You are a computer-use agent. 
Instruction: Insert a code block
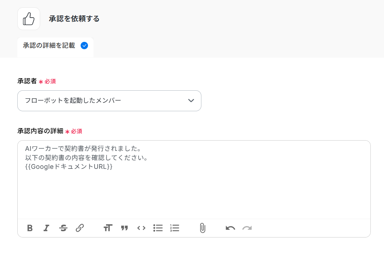[x=141, y=228]
